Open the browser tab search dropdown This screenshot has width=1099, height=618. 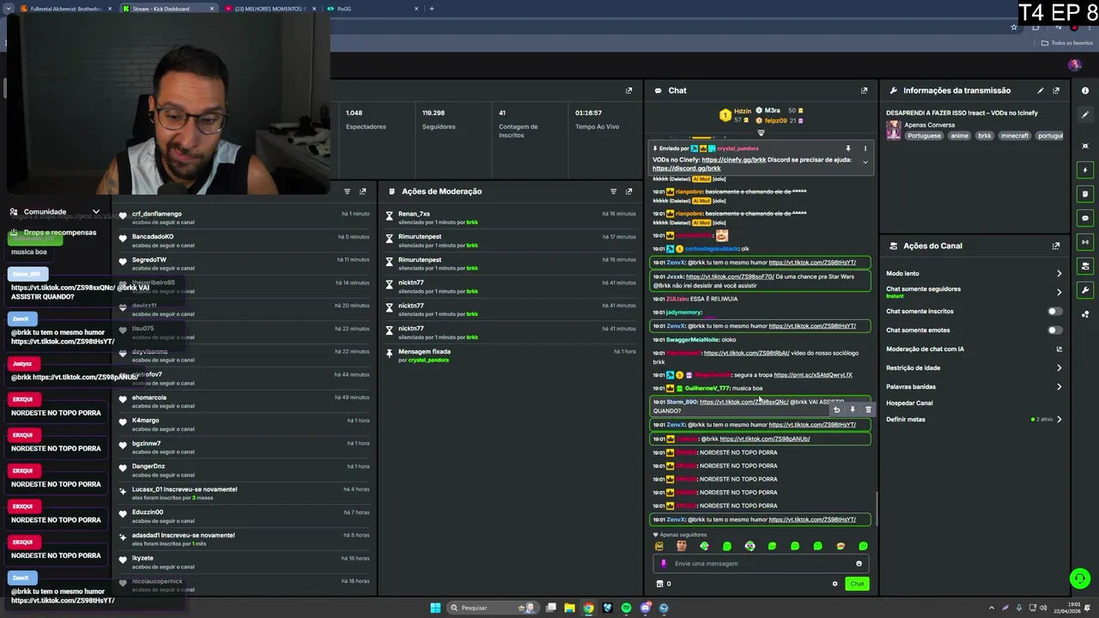pos(8,9)
